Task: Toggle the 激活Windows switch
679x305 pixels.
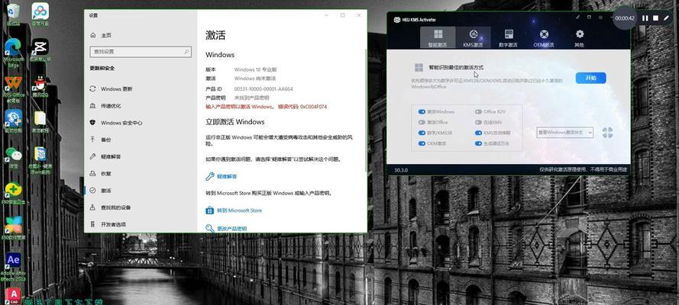Action: (x=422, y=111)
